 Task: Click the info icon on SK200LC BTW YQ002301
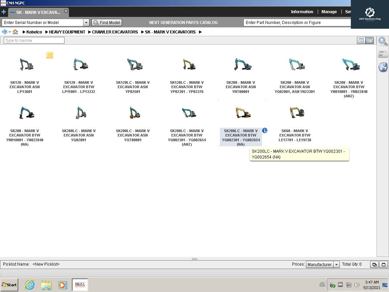265,130
